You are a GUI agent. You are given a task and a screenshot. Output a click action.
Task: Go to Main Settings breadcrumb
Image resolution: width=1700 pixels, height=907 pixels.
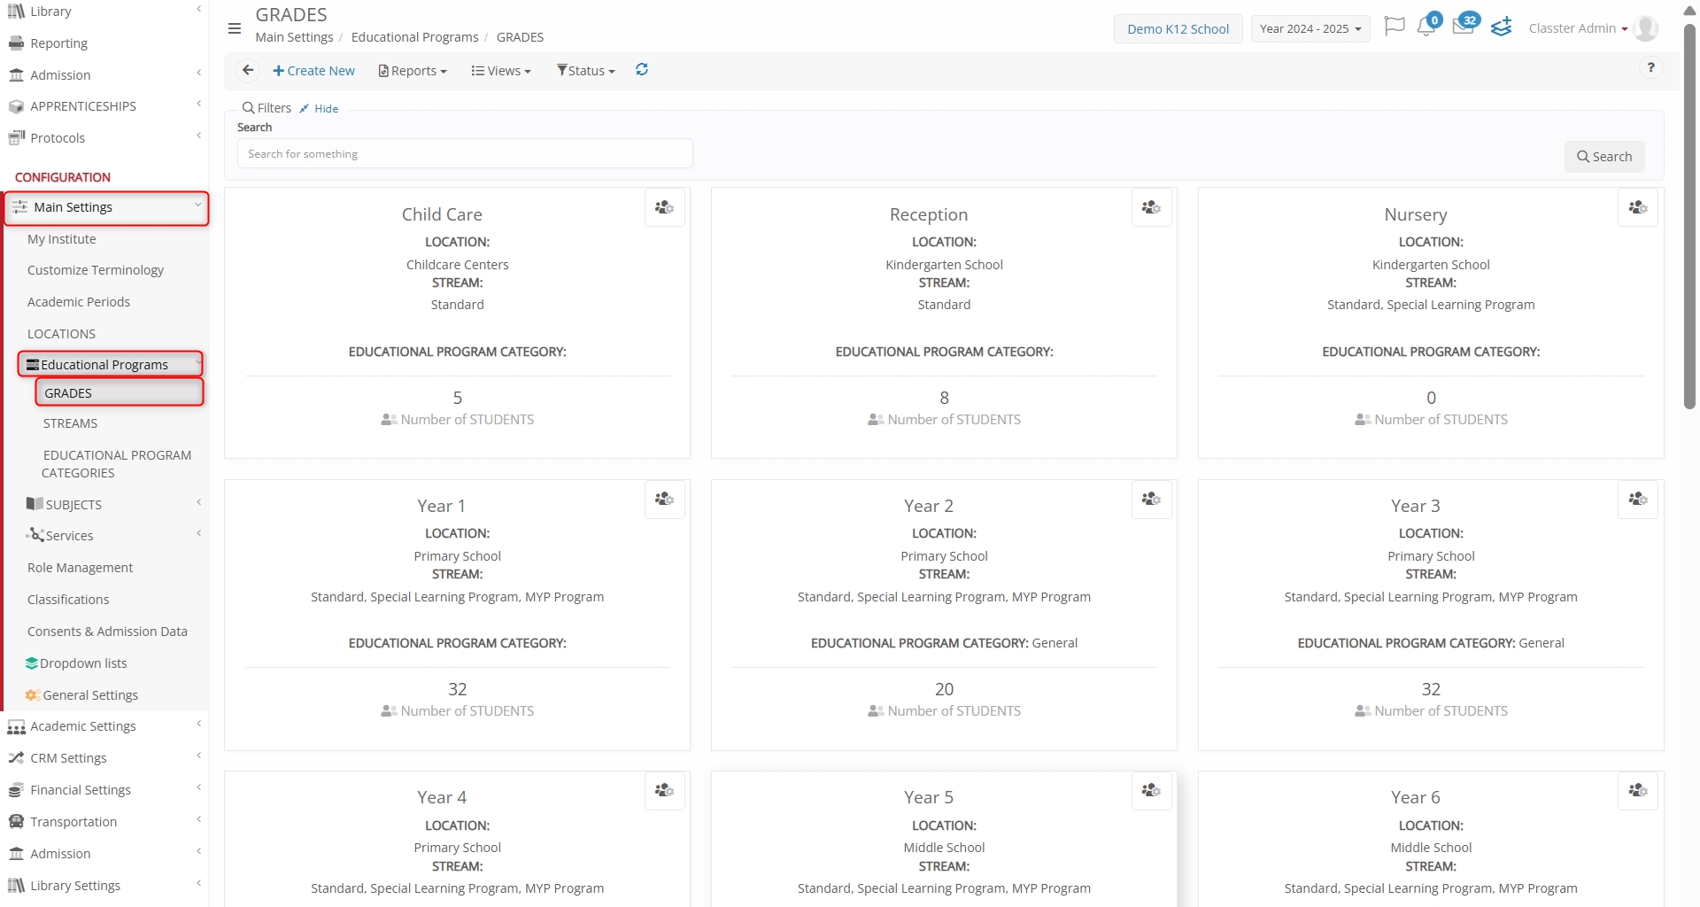[294, 37]
